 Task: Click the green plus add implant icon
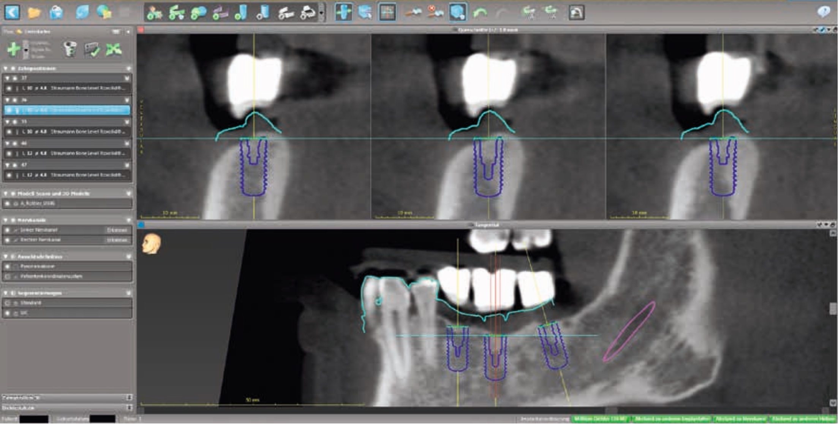click(13, 49)
